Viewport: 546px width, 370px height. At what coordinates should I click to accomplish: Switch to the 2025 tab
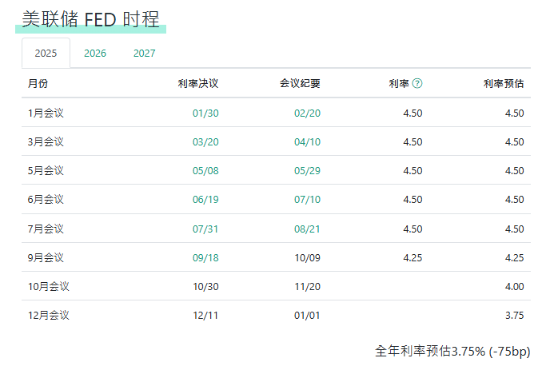point(46,54)
